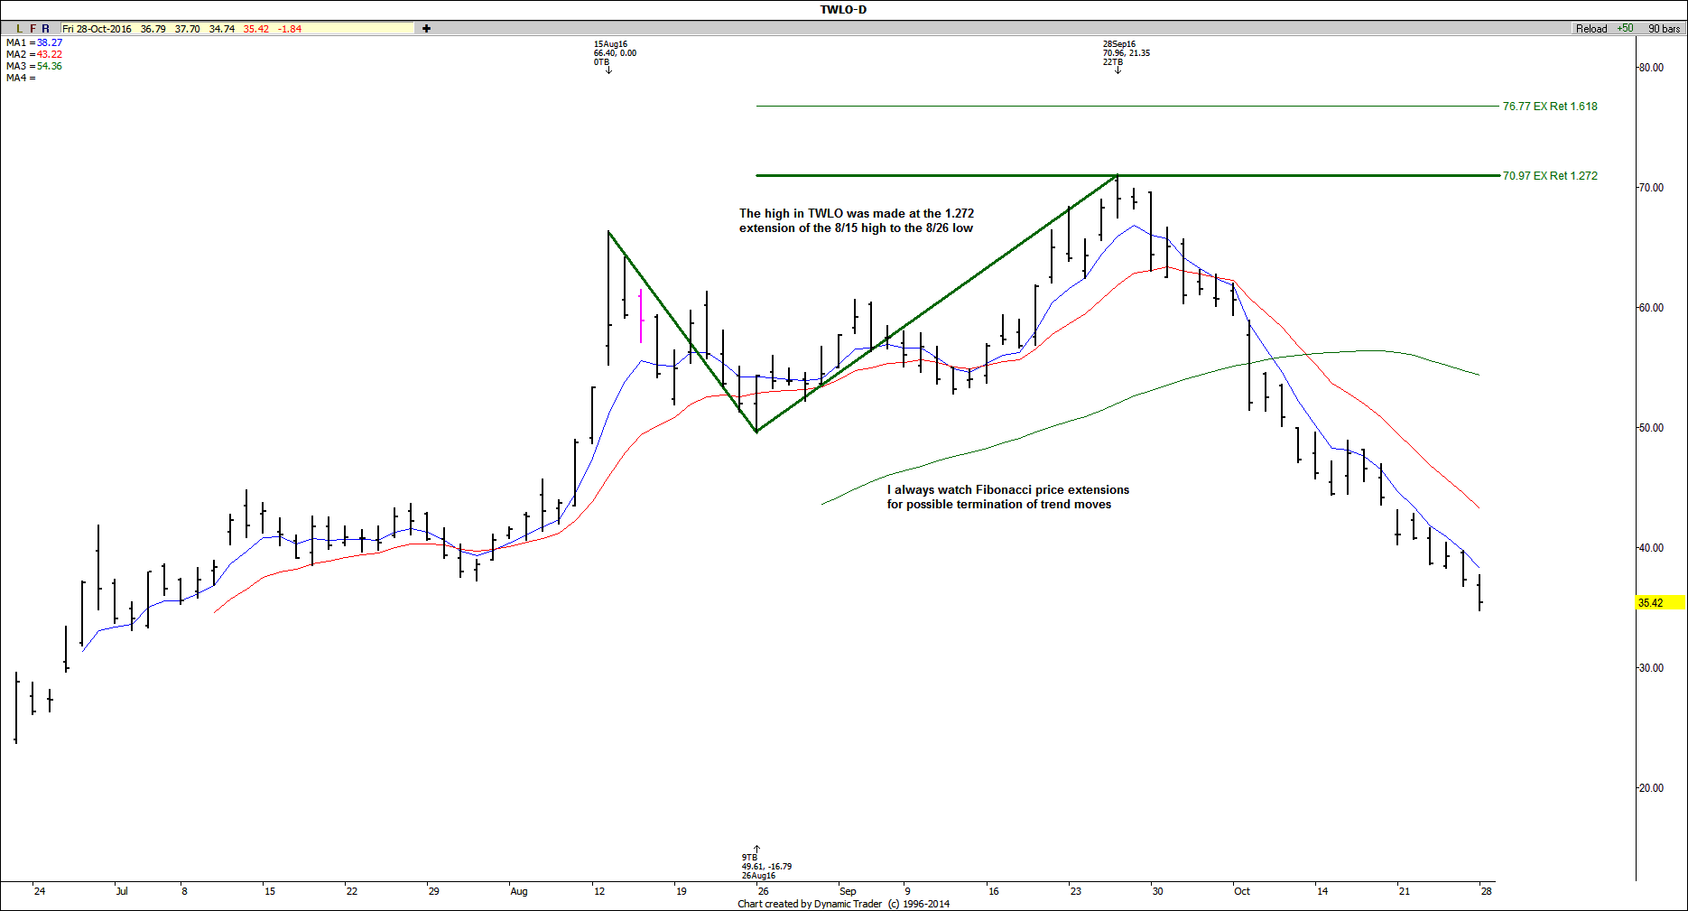The image size is (1688, 911).
Task: Click the 15Aug16 high pivot arrow marker
Action: (x=608, y=70)
